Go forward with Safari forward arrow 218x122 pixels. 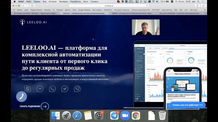click(x=27, y=6)
